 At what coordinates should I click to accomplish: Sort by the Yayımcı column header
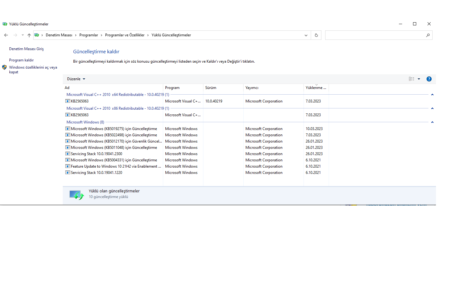273,88
